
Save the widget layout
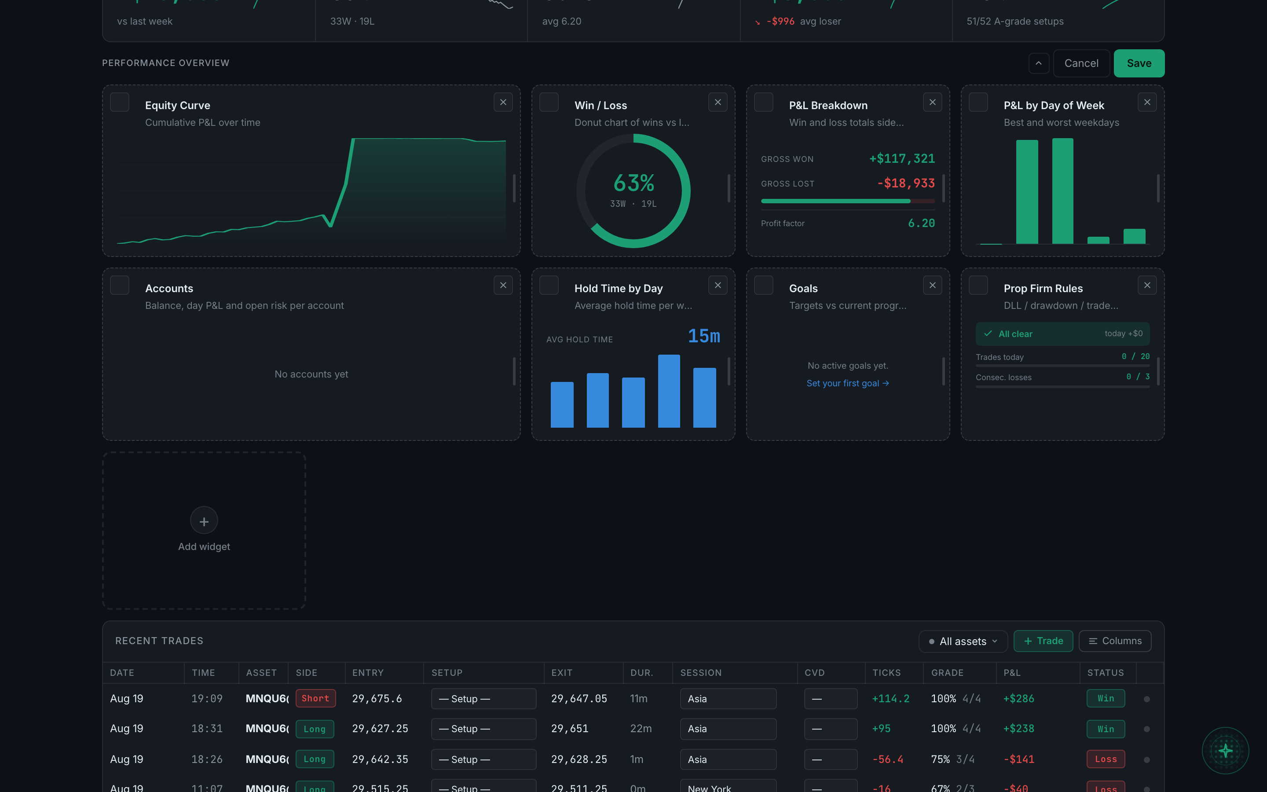[1139, 63]
